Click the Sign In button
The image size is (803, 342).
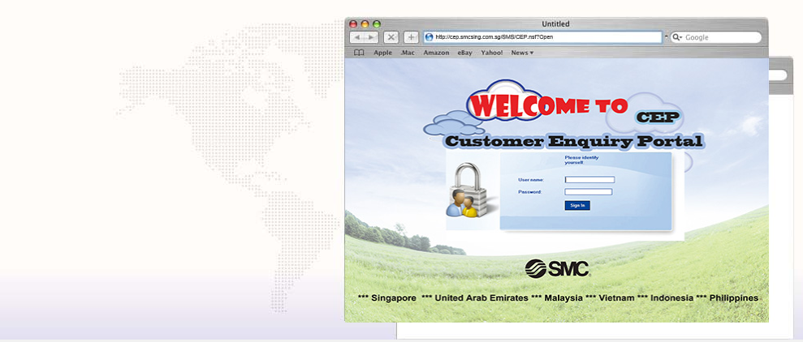pos(577,206)
